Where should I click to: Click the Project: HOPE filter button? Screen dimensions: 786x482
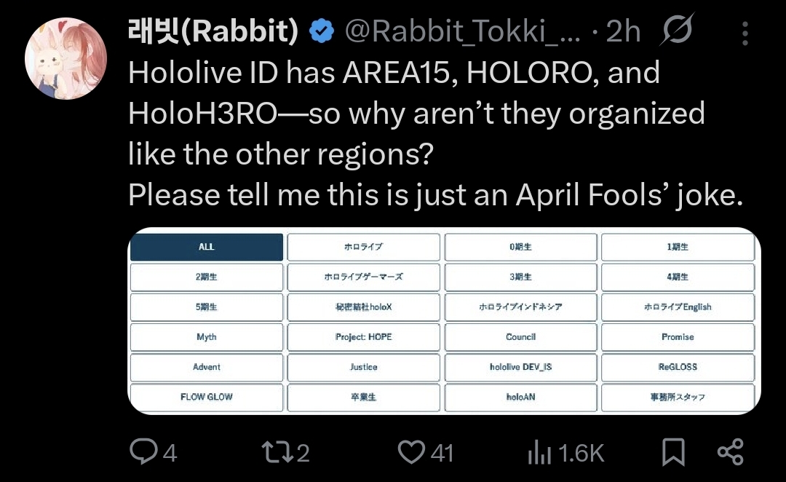363,337
